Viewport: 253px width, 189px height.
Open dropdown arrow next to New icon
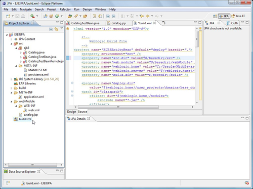click(13, 16)
